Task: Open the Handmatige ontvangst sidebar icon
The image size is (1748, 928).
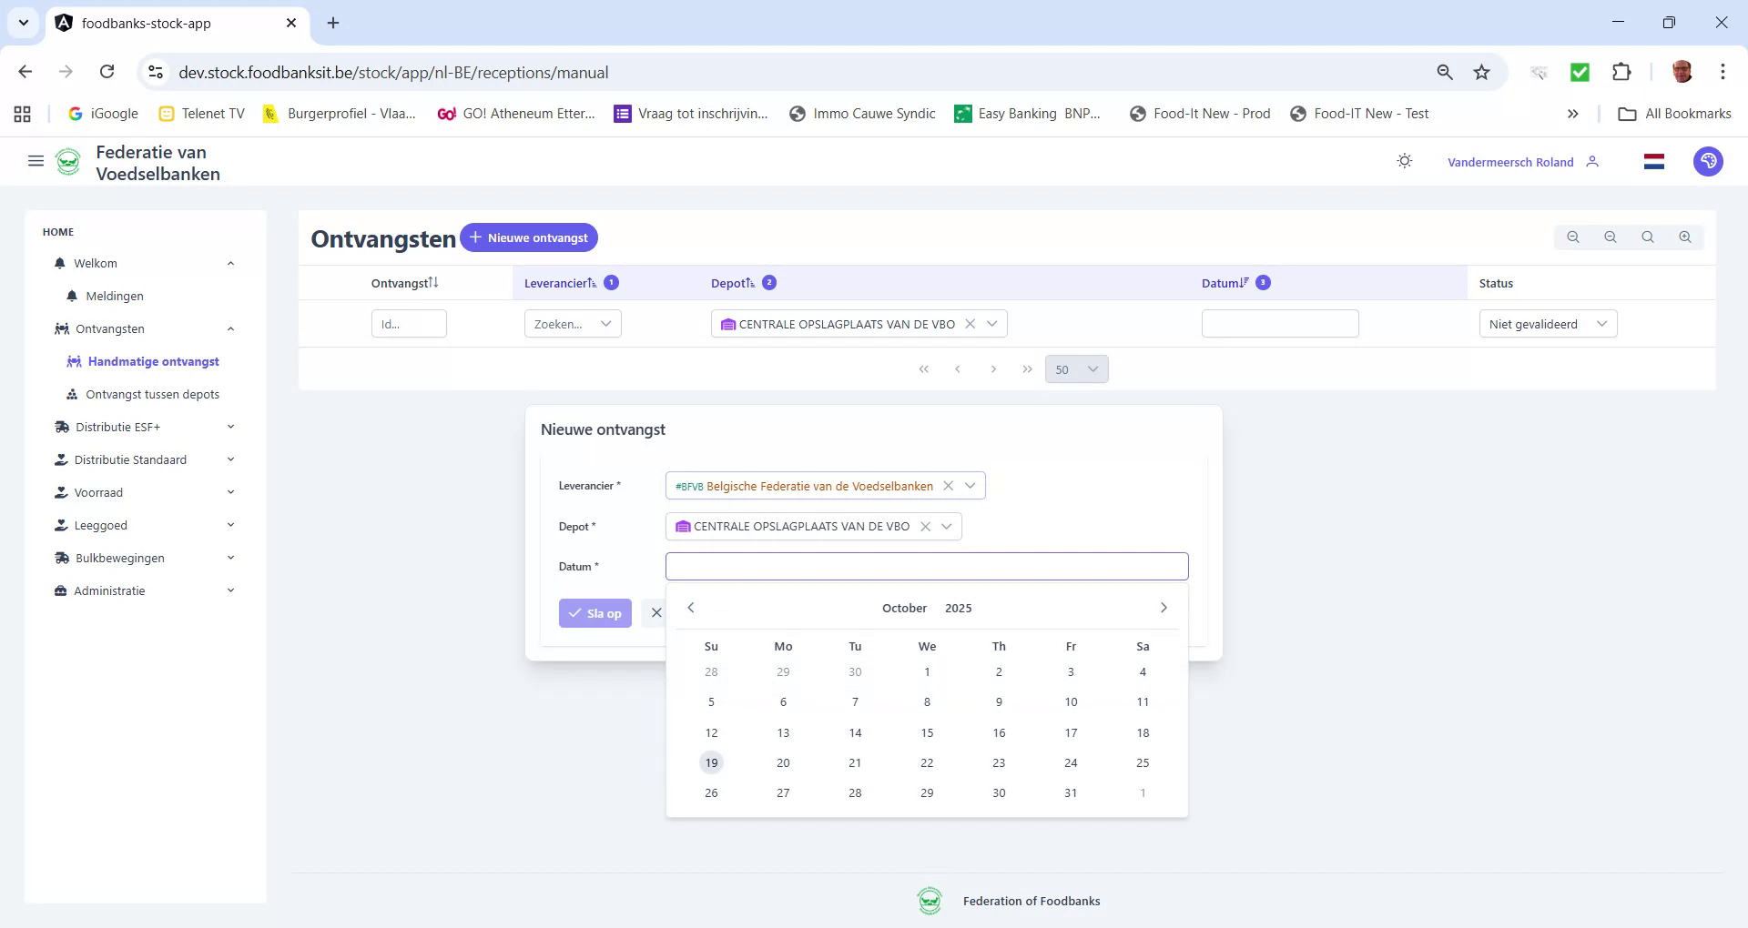Action: click(73, 361)
